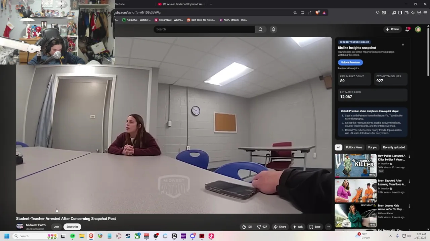
Task: Like the video (12K thumbs up)
Action: coord(247,227)
